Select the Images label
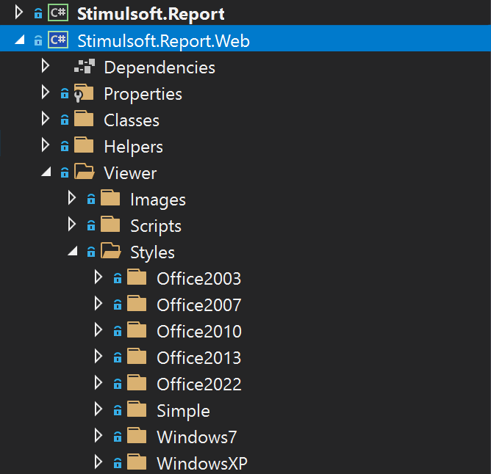 coord(158,200)
